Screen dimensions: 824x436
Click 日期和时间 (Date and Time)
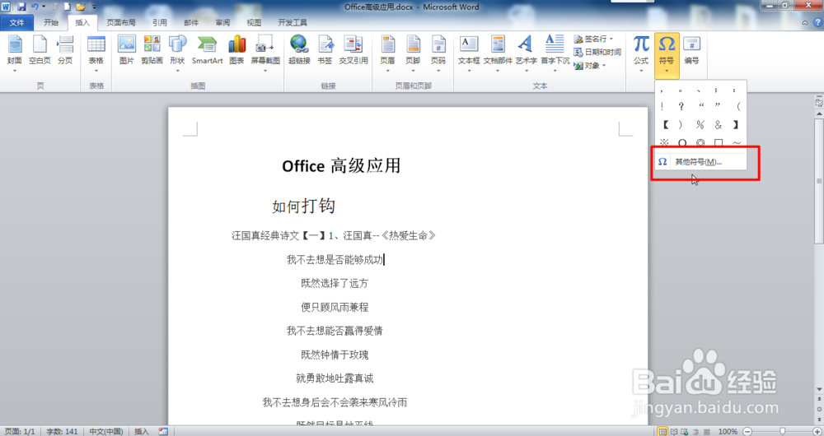597,52
